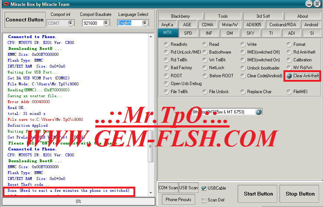The height and width of the screenshot is (207, 323).
Task: Switch to the AD6905 tab
Action: [x=254, y=24]
